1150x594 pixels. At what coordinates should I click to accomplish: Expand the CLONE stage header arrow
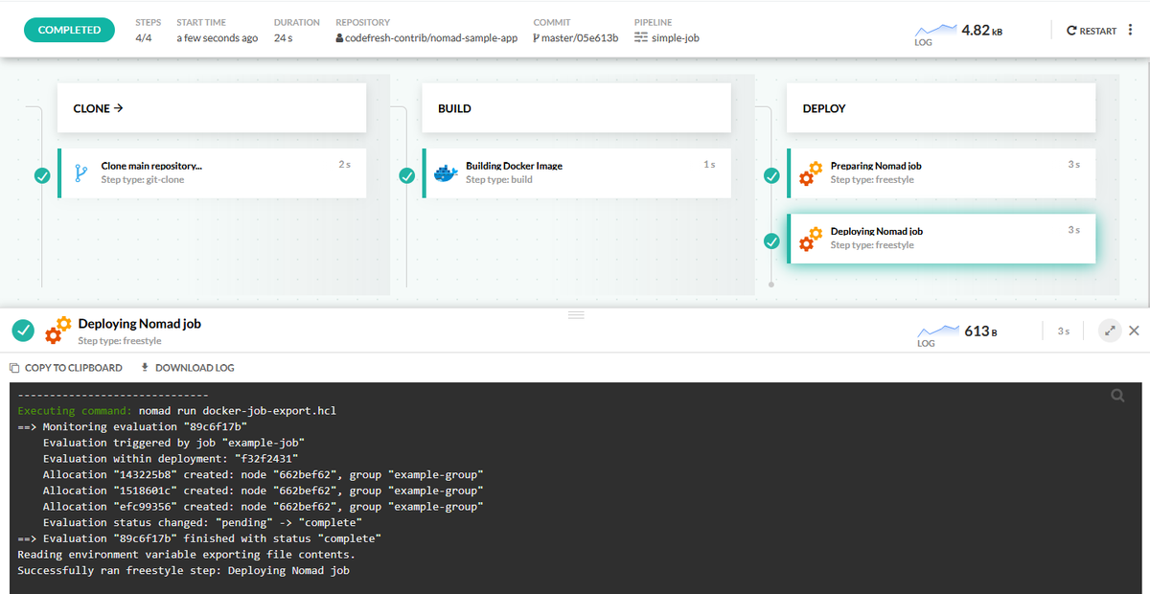pyautogui.click(x=118, y=108)
